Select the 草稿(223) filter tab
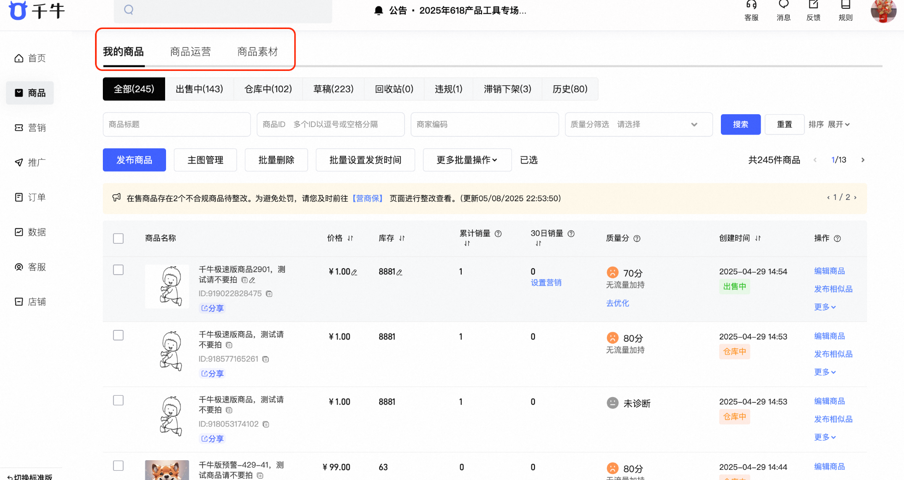Viewport: 904px width, 480px height. click(x=333, y=89)
